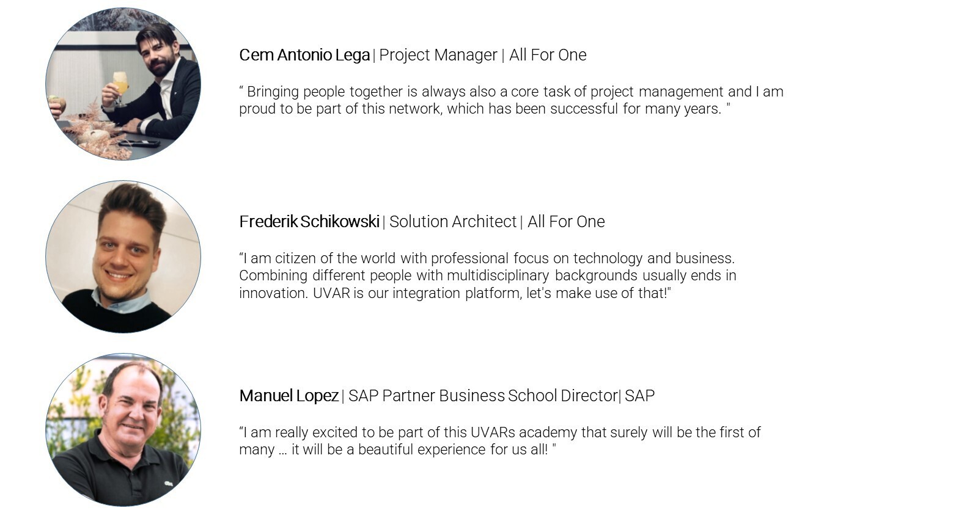Click All For One beside Project Manager

(x=548, y=55)
